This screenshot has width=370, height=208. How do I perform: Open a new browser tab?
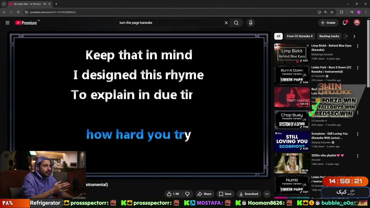56,4
